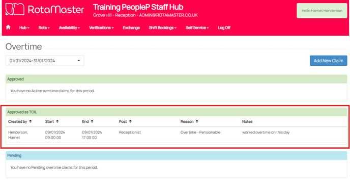Screen dimensions: 350x185
Task: Open the Verifications menu
Action: tap(101, 28)
